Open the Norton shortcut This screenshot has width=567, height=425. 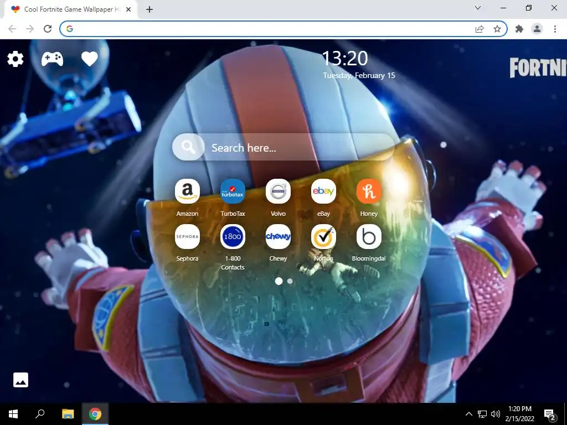(x=323, y=237)
